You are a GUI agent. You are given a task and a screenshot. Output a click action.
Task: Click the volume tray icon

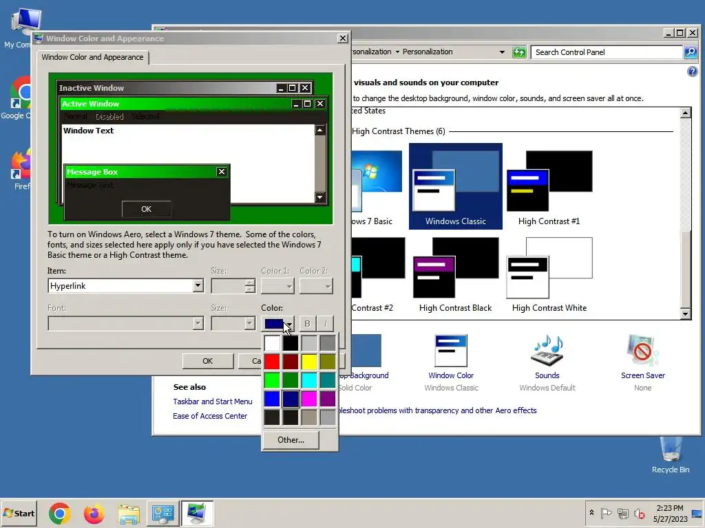[640, 513]
